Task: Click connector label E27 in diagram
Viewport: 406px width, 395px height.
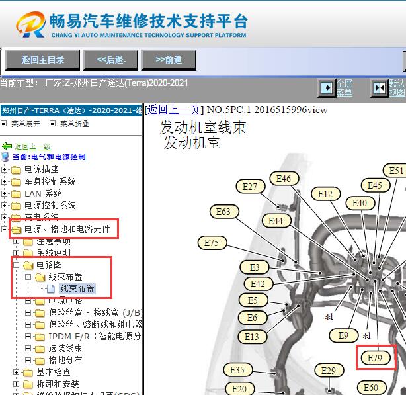Action: pyautogui.click(x=250, y=187)
